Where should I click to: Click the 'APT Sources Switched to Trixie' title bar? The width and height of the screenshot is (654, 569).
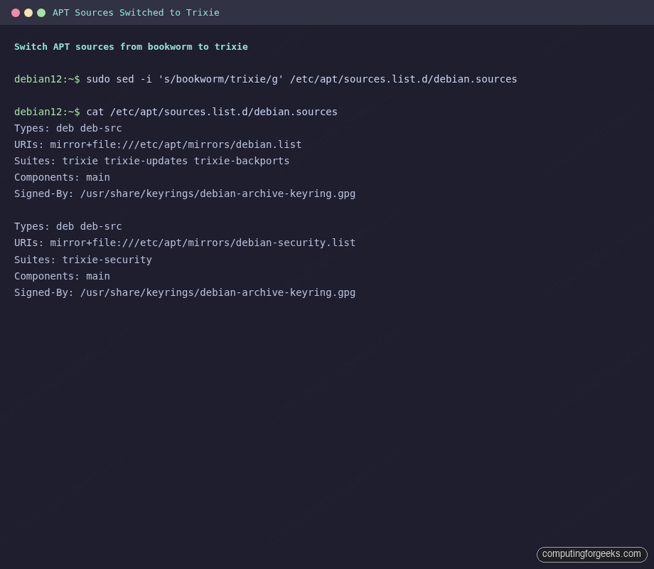pyautogui.click(x=136, y=12)
